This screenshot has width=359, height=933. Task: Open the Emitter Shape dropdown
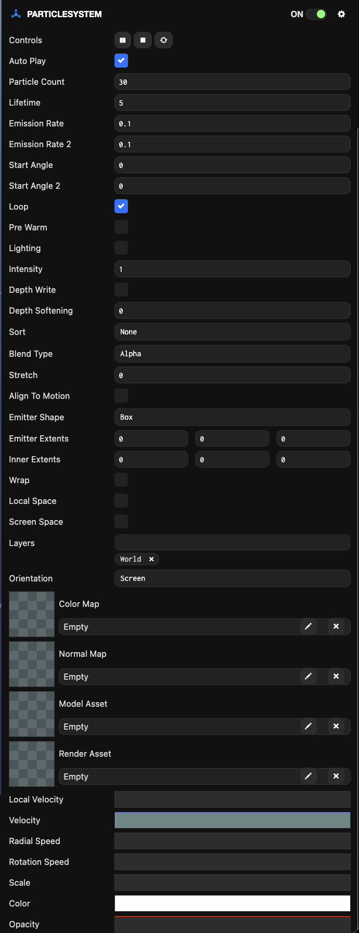[x=232, y=417]
